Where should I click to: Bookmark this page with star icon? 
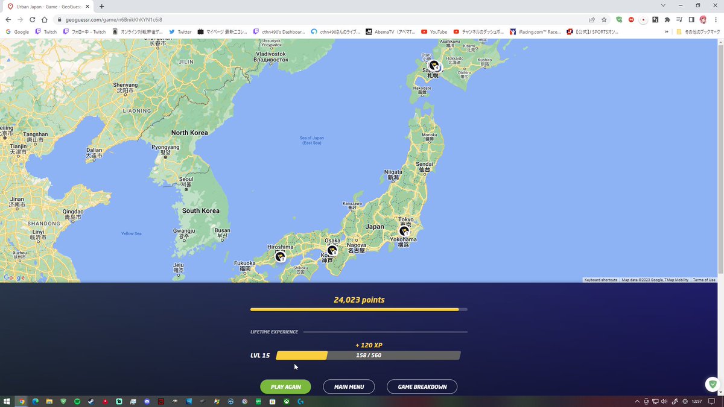(x=604, y=19)
